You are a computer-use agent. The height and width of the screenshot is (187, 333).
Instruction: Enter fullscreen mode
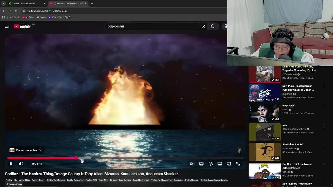(238, 164)
